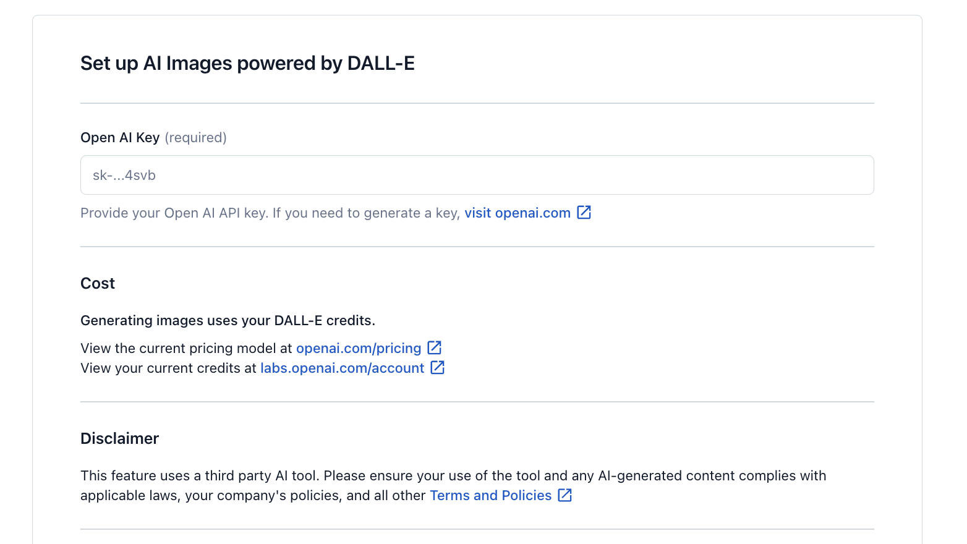This screenshot has width=967, height=544.
Task: Open the openai.com/pricing link
Action: [x=359, y=349]
